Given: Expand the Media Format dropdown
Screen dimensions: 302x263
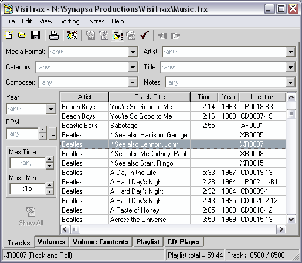Looking at the screenshot, I should click(x=133, y=52).
